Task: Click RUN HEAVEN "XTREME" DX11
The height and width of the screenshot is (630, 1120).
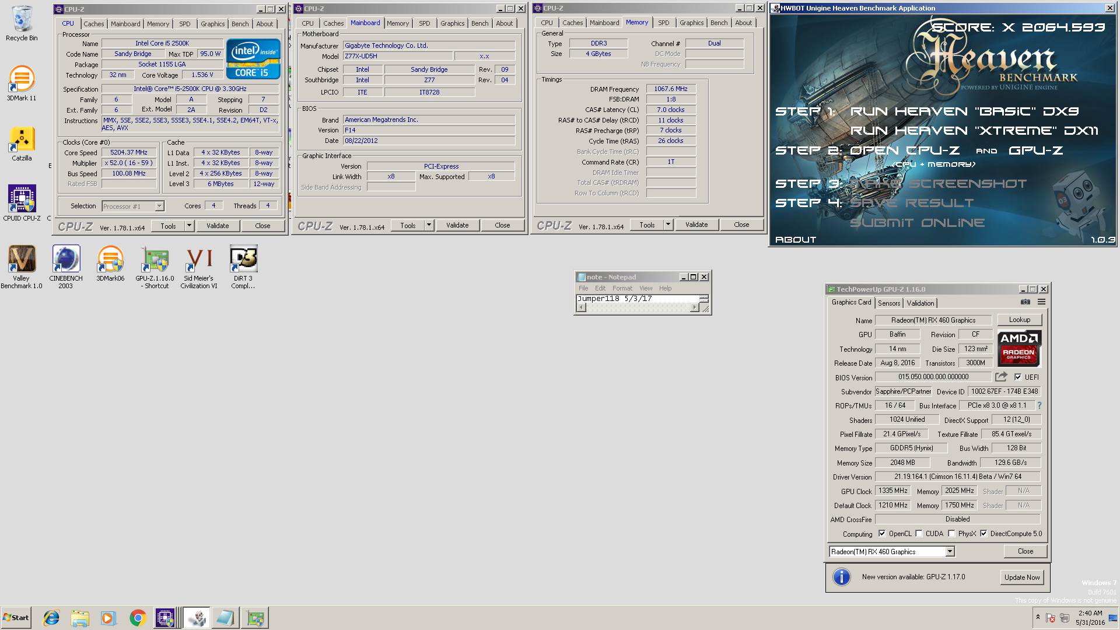Action: coord(974,130)
